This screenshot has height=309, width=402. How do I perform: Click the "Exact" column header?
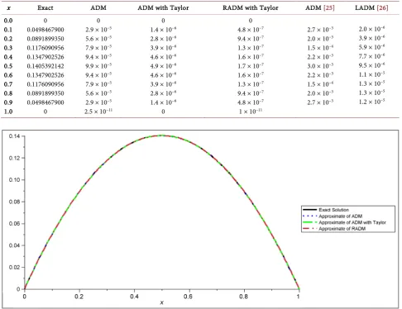coord(45,7)
